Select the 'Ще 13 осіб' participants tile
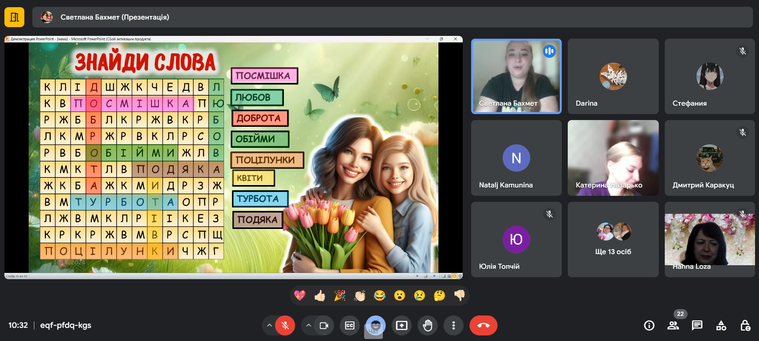 tap(613, 239)
